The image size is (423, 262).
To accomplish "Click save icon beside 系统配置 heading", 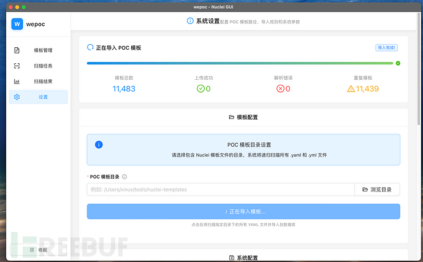I will 232,258.
